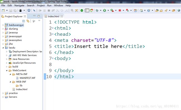Expand the duniang project node
Image resolution: width=181 pixels, height=110 pixels.
(3, 29)
